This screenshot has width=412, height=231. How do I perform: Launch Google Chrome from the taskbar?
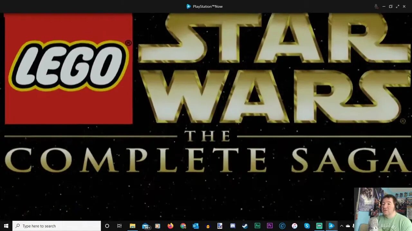[183, 226]
